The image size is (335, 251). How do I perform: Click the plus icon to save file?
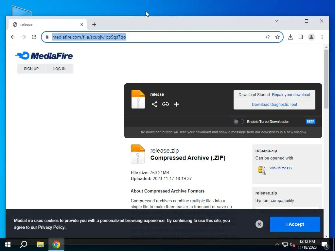coord(176,104)
